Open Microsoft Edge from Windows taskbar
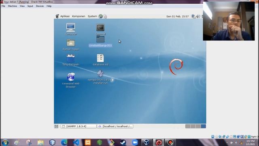 click(x=64, y=142)
